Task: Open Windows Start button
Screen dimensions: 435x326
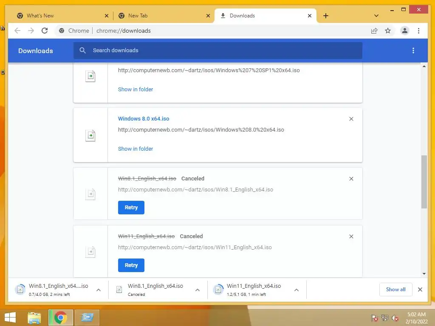Action: (x=10, y=318)
